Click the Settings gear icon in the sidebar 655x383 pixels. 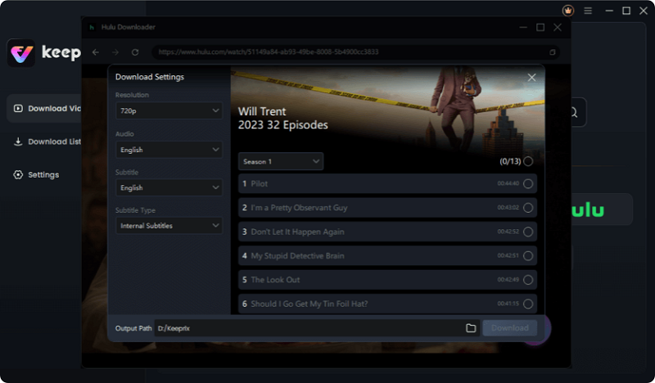pyautogui.click(x=18, y=174)
